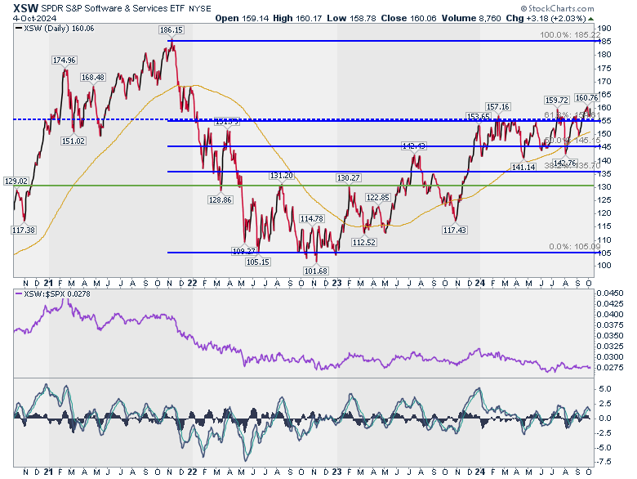Viewport: 637px width, 479px height.
Task: Click the 129.02 price label
Action: pos(16,181)
